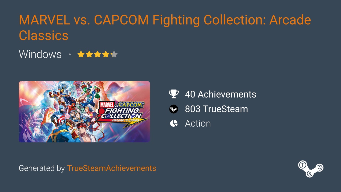Click the trophy icon beside Achievements
Viewport: 341px width, 192px height.
(x=174, y=94)
